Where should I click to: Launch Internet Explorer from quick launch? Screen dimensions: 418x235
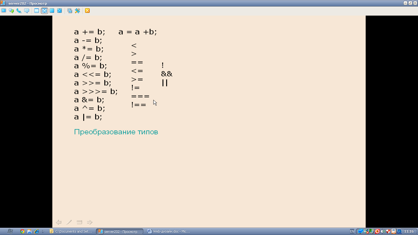(x=36, y=231)
